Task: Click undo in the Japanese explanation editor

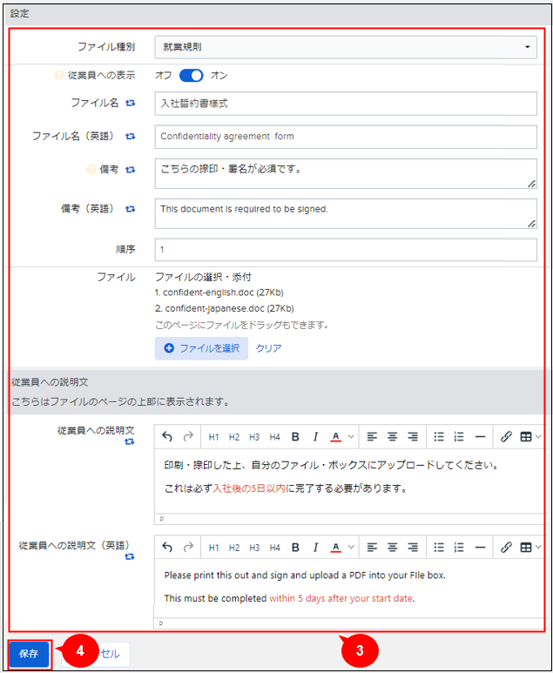Action: click(167, 436)
